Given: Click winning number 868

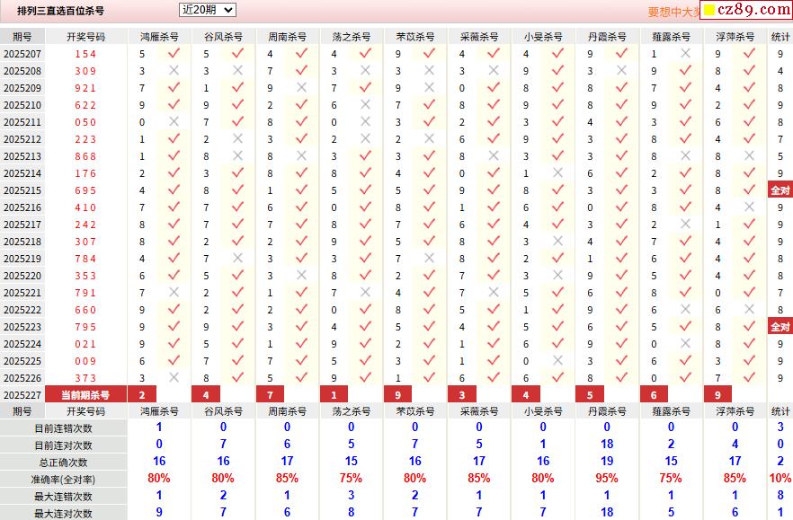Looking at the screenshot, I should pyautogui.click(x=85, y=156).
